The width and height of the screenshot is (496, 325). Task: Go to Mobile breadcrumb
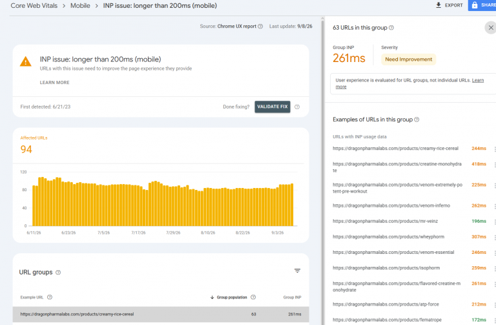80,6
